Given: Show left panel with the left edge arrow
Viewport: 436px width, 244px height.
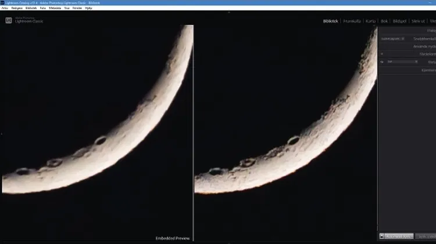Looking at the screenshot, I should tap(2, 133).
